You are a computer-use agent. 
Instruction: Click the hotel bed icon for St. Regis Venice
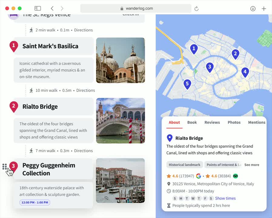click(14, 17)
